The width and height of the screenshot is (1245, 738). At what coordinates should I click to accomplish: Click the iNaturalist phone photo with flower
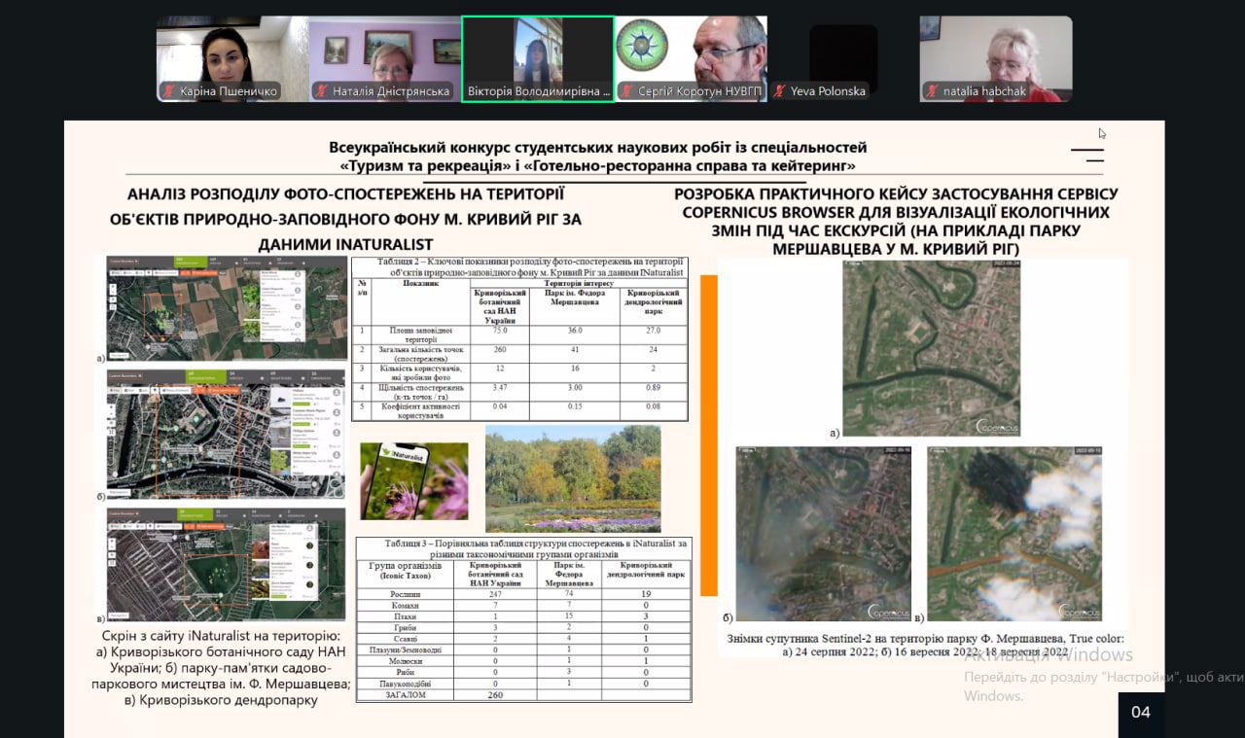(x=413, y=481)
